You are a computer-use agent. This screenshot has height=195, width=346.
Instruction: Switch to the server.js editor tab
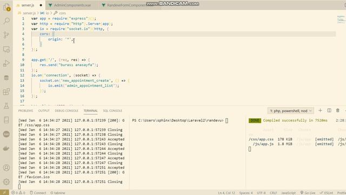point(28,5)
